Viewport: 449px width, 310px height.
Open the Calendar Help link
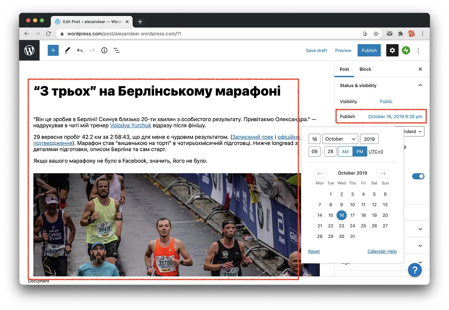coord(382,251)
